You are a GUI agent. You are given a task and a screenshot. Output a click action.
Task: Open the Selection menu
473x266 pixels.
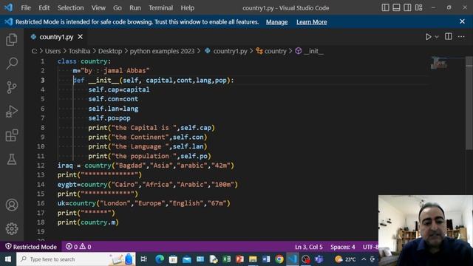[71, 8]
